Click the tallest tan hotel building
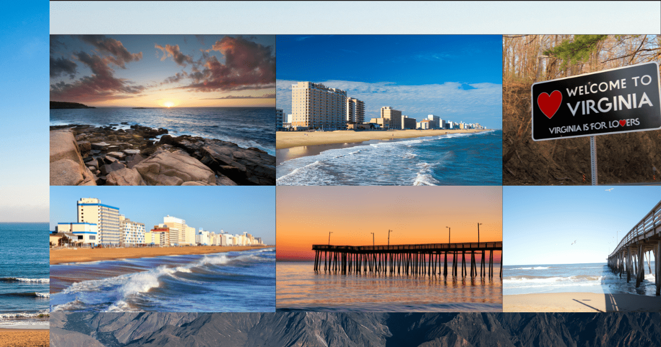This screenshot has height=347, width=661. 318,106
